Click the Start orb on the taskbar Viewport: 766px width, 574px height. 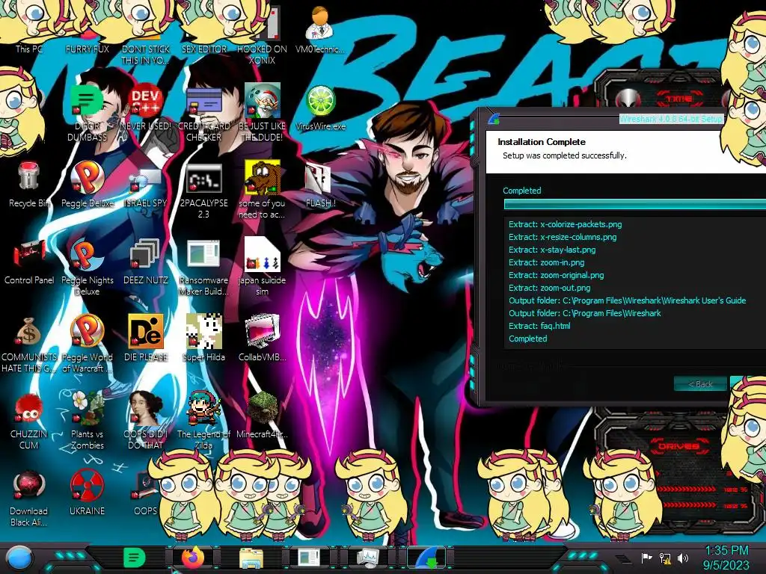pyautogui.click(x=19, y=558)
